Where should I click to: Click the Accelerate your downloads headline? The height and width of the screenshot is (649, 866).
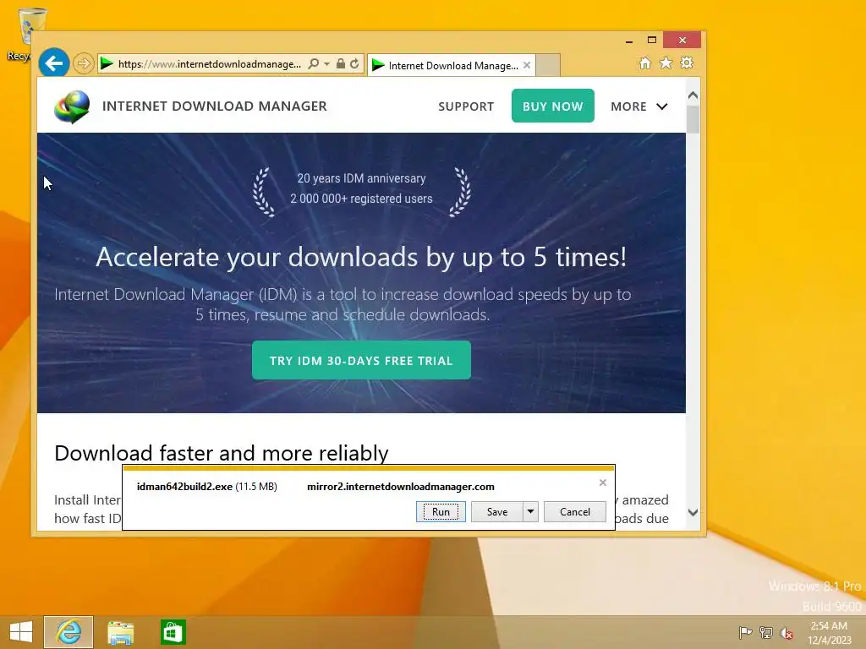[x=361, y=257]
